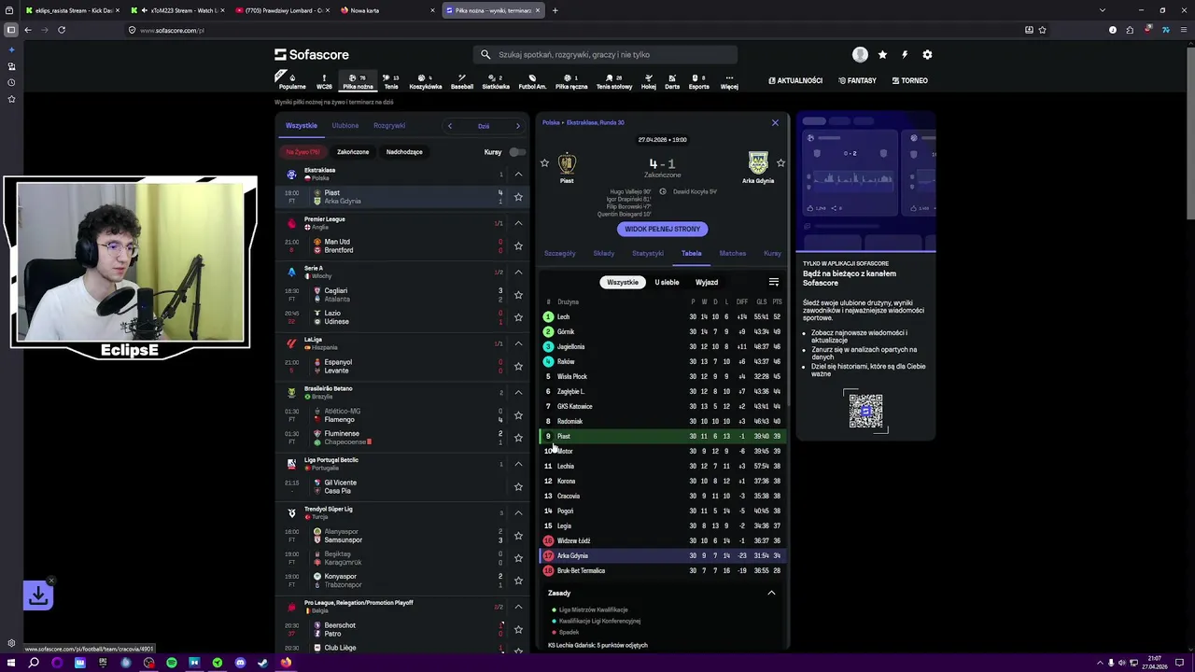1195x672 pixels.
Task: Click the Arka Gdynia team crest
Action: (x=758, y=163)
